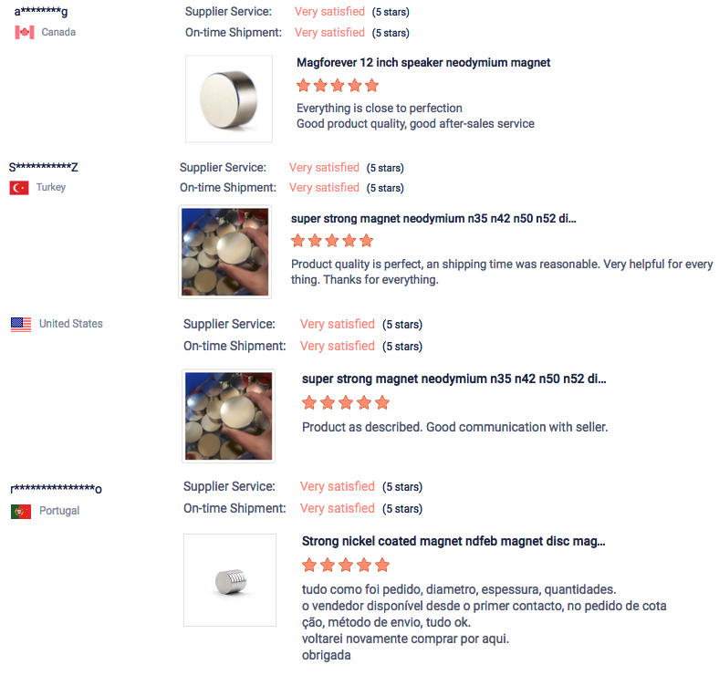This screenshot has width=719, height=675.
Task: Open Magforever 12 inch speaker magnet thumbnail
Action: (x=228, y=99)
